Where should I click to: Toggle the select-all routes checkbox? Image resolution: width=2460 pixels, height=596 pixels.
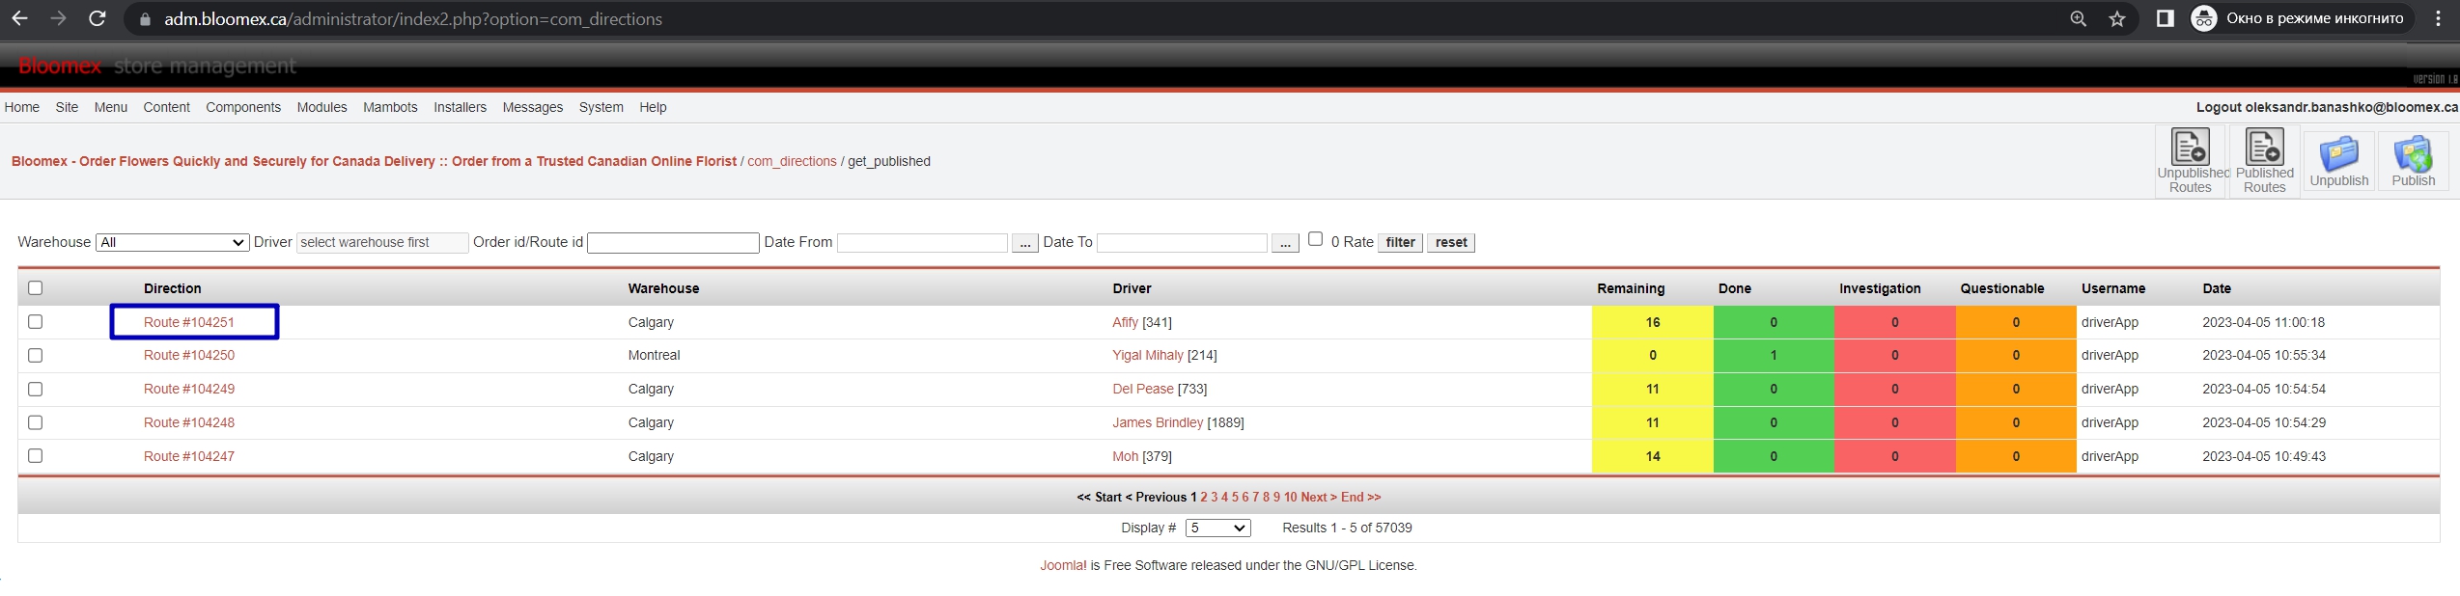click(x=36, y=287)
